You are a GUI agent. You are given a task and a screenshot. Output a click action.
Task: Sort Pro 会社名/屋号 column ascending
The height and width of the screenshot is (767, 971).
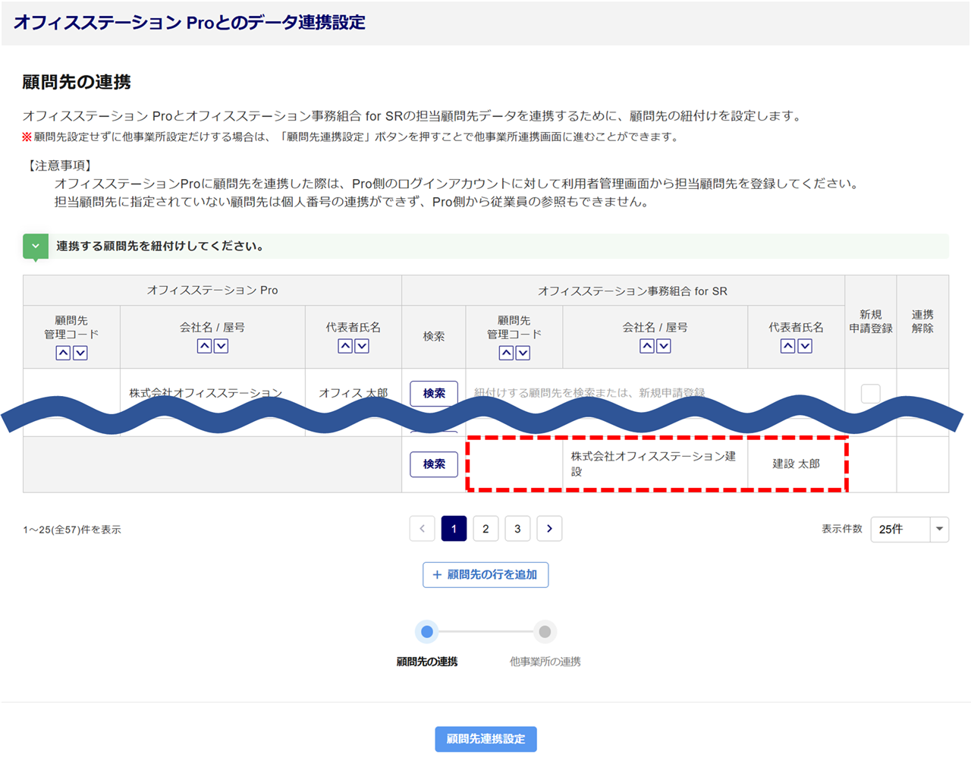click(204, 346)
